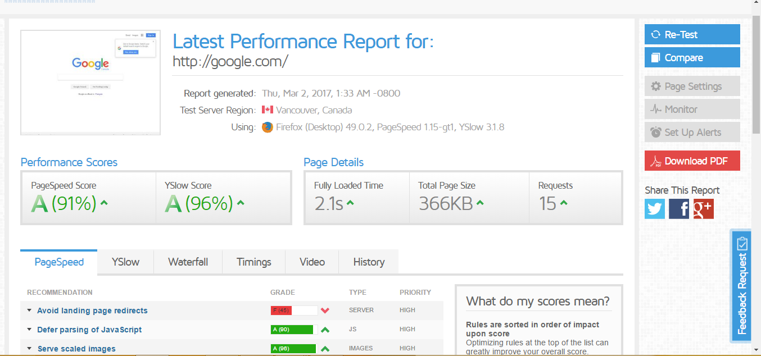Viewport: 761px width, 356px height.
Task: Click the PRIORITY column header
Action: 415,293
